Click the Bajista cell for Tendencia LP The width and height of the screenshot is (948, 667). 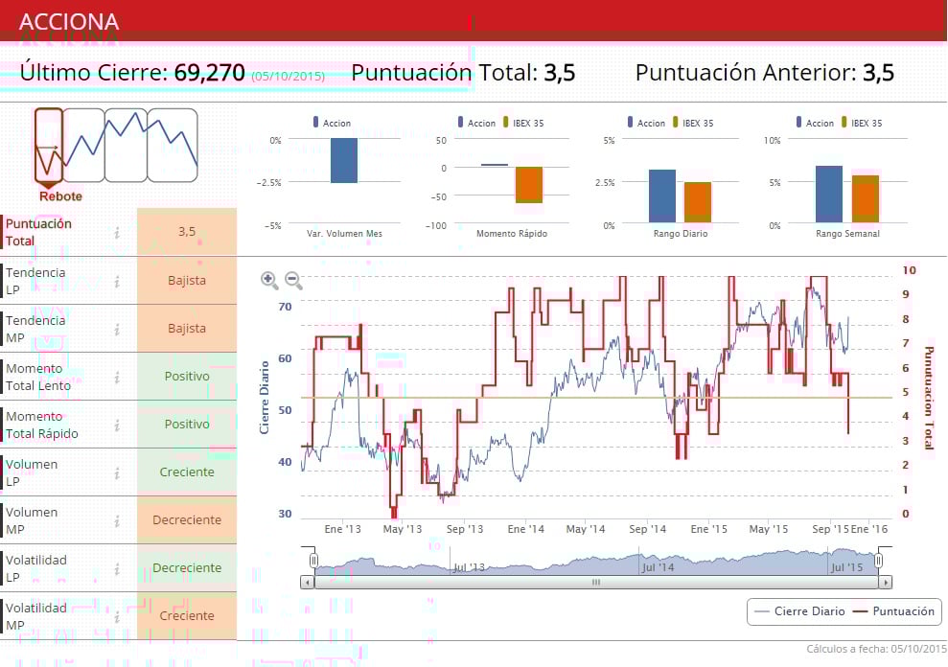click(187, 281)
